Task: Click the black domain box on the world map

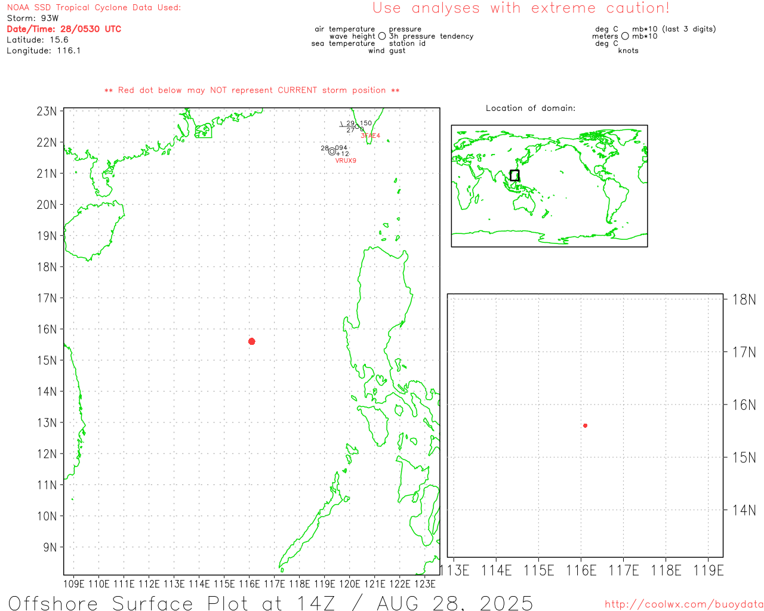Action: (515, 175)
